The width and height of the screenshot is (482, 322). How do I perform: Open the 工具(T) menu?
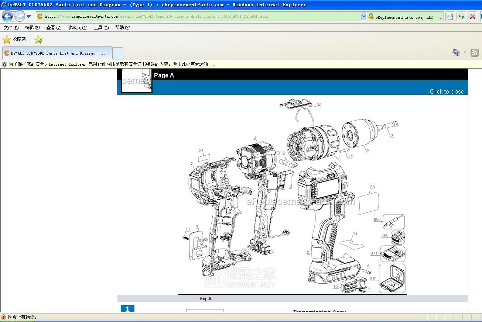click(x=101, y=28)
